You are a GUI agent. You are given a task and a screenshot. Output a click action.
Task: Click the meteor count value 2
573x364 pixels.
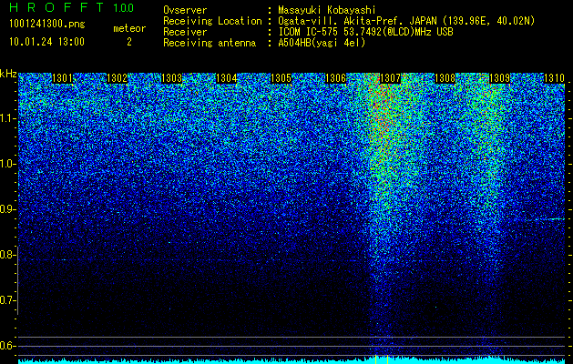[129, 42]
